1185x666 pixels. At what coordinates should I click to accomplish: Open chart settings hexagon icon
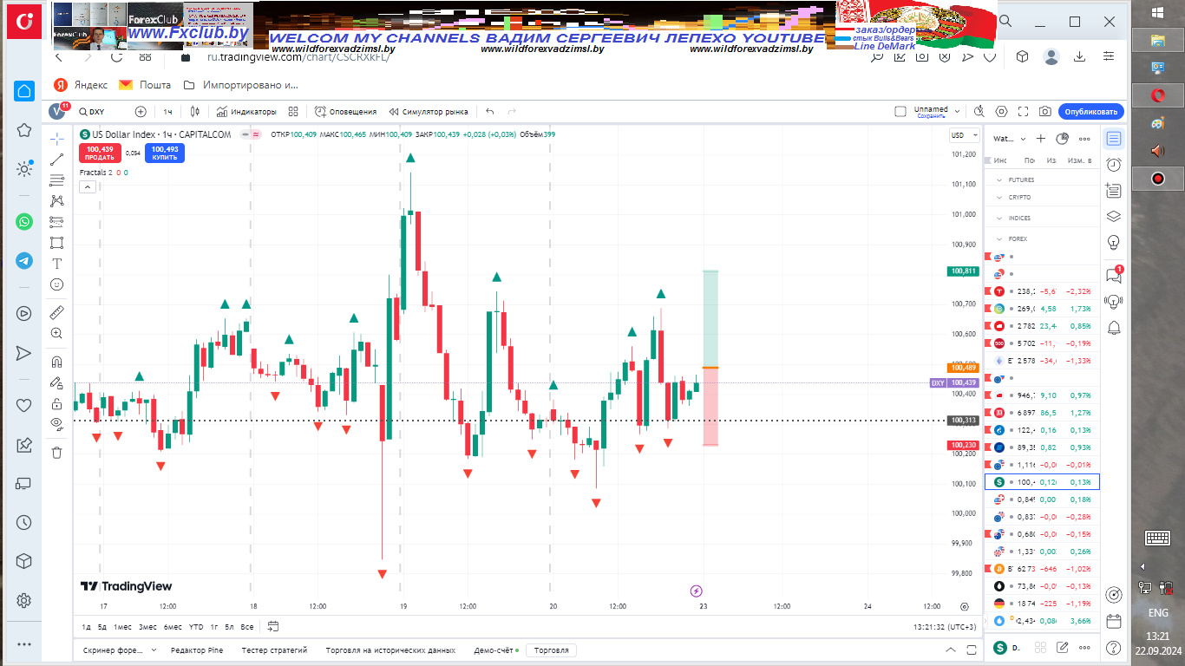click(x=1002, y=112)
